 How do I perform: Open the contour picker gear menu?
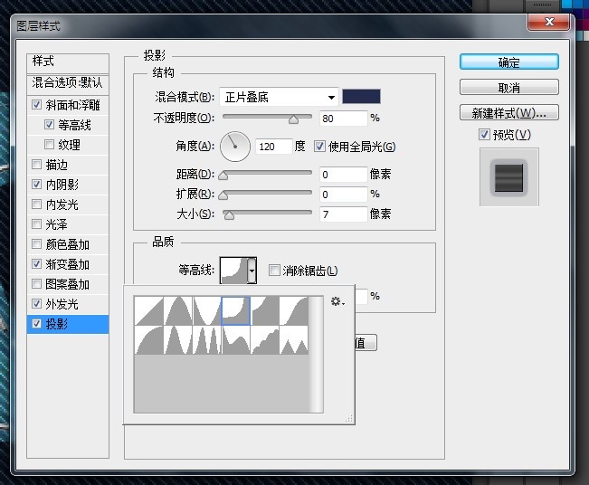tap(337, 301)
